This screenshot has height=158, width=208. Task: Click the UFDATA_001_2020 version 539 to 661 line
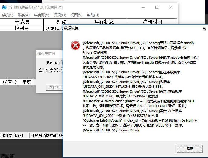pos(131,74)
